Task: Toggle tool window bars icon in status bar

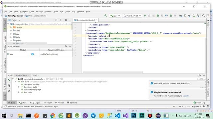Action: point(5,106)
